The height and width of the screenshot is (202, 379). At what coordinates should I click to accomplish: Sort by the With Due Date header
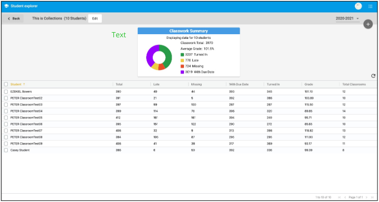tap(239, 84)
